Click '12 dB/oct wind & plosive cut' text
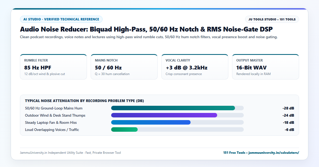 pos(44,74)
